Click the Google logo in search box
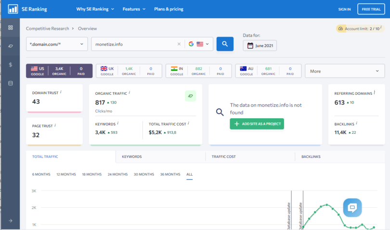Viewport: 390px width, 230px height. (191, 44)
